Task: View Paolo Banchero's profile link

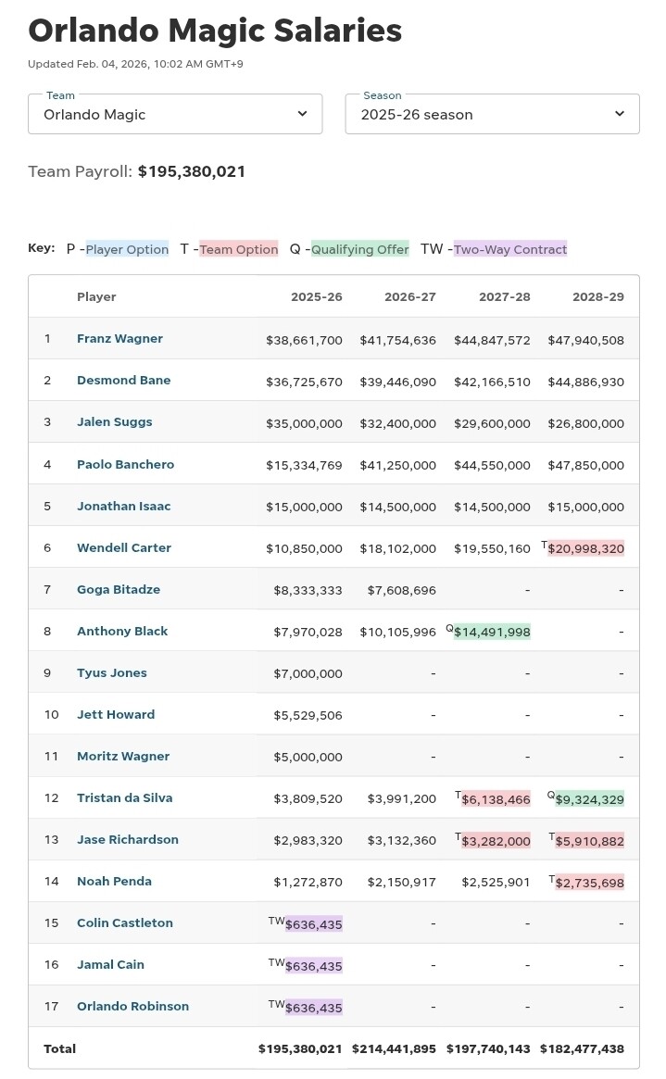Action: 125,465
